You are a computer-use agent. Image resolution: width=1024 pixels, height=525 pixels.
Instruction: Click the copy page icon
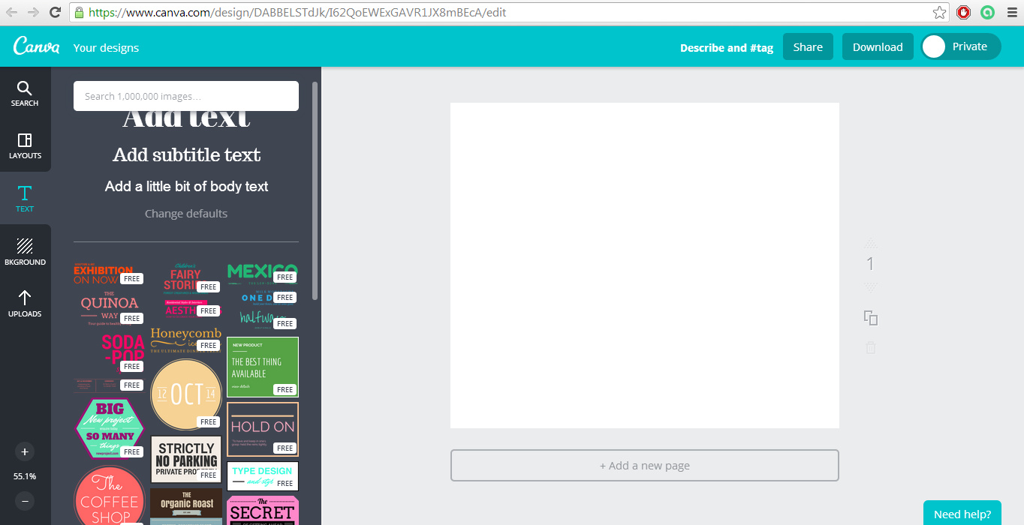point(871,318)
